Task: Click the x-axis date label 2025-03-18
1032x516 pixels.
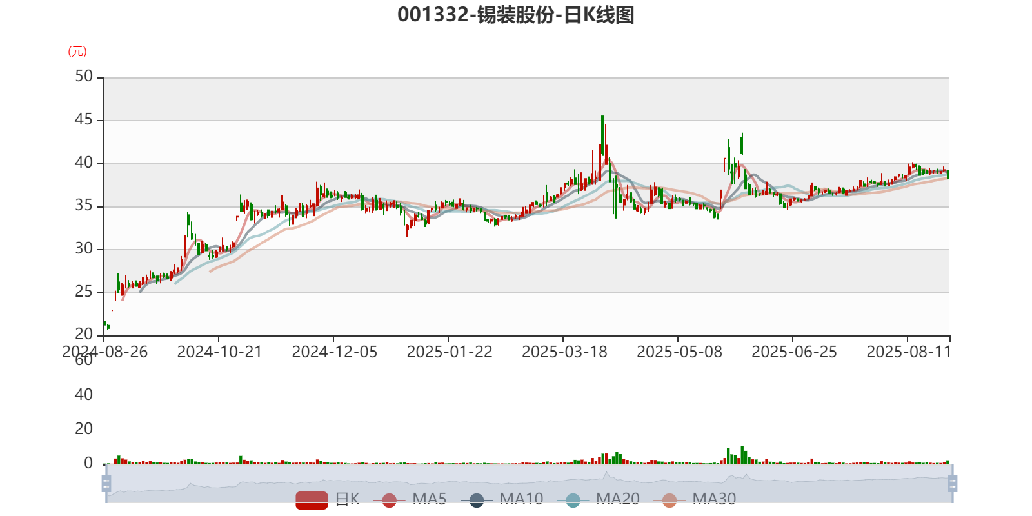Action: pos(564,352)
